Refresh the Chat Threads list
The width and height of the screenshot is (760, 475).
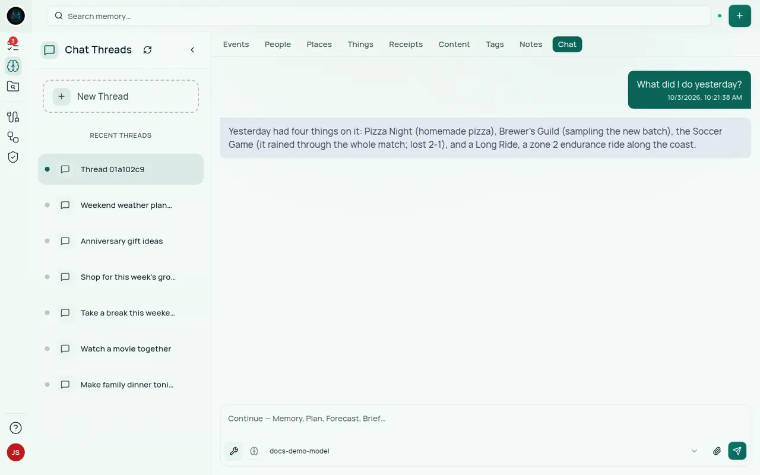148,50
